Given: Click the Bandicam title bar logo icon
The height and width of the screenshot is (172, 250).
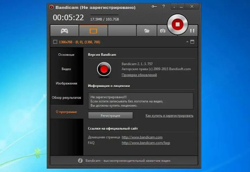Looking at the screenshot, I should pyautogui.click(x=52, y=7).
